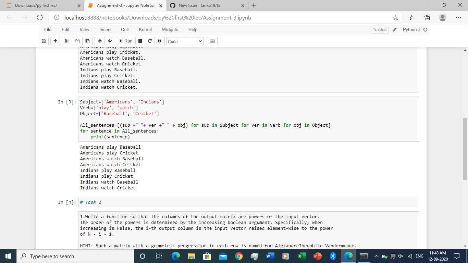The width and height of the screenshot is (468, 263).
Task: Click the 'Indians watch Cricket' output line
Action: point(108,188)
